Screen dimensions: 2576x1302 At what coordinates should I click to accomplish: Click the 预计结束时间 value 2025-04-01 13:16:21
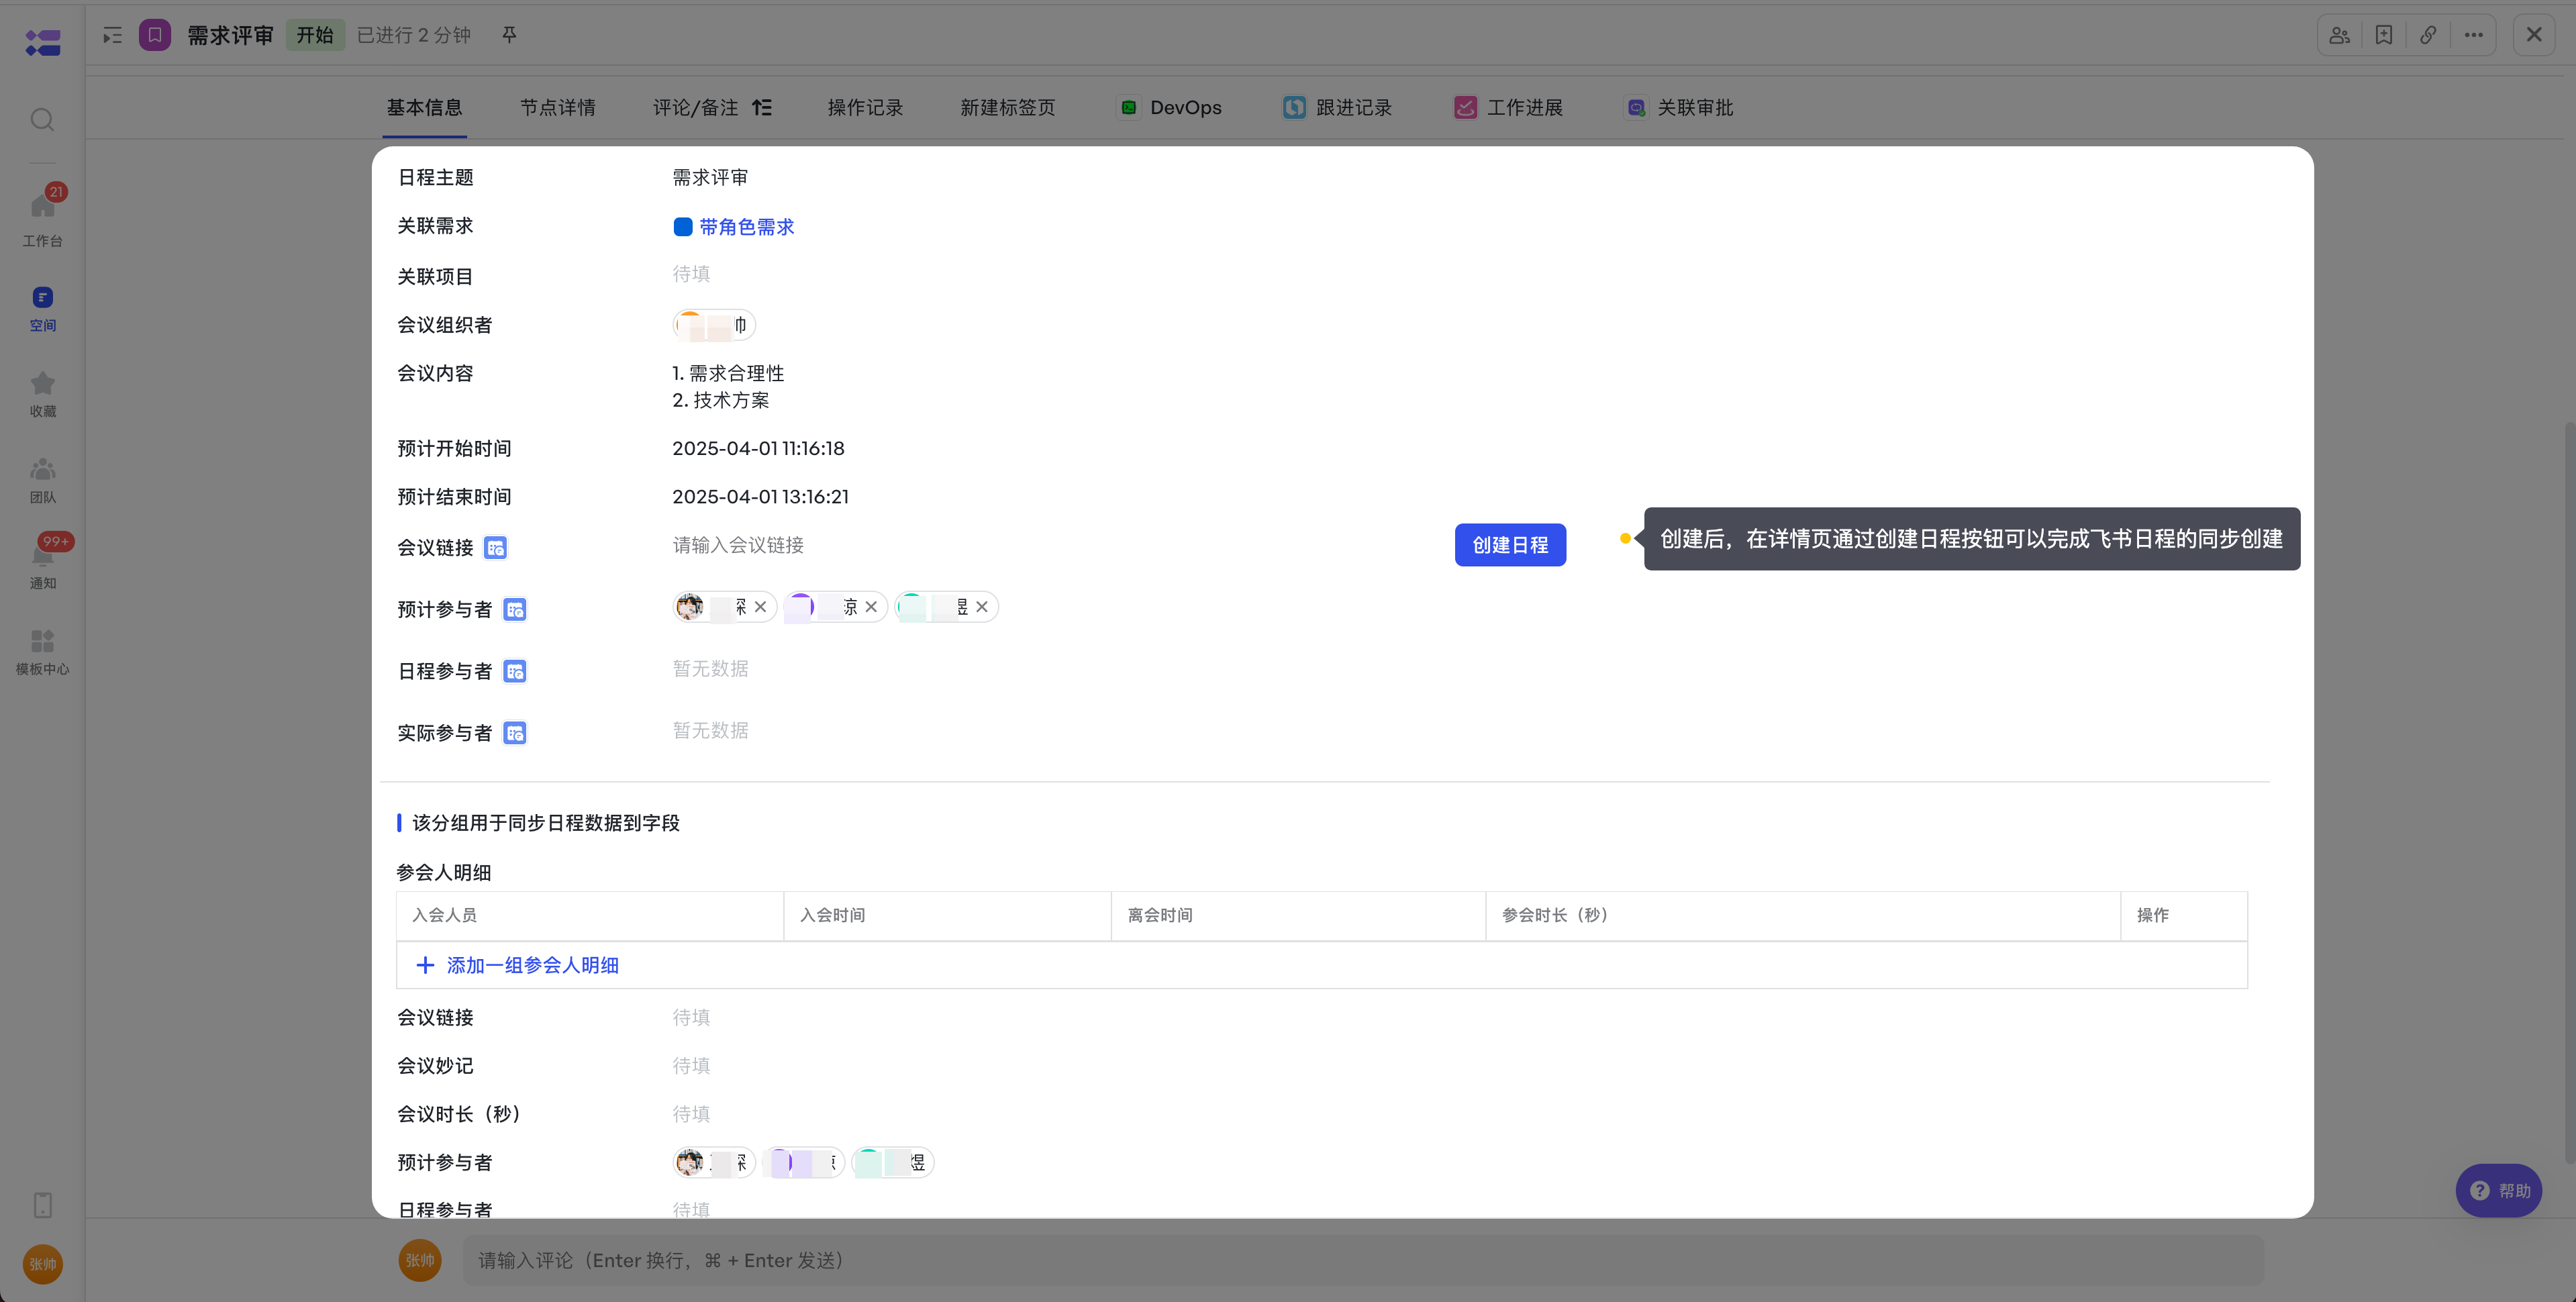[760, 497]
